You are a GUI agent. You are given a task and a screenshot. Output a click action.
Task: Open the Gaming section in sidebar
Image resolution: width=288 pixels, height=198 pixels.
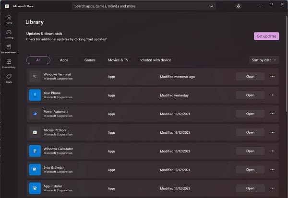point(9,34)
